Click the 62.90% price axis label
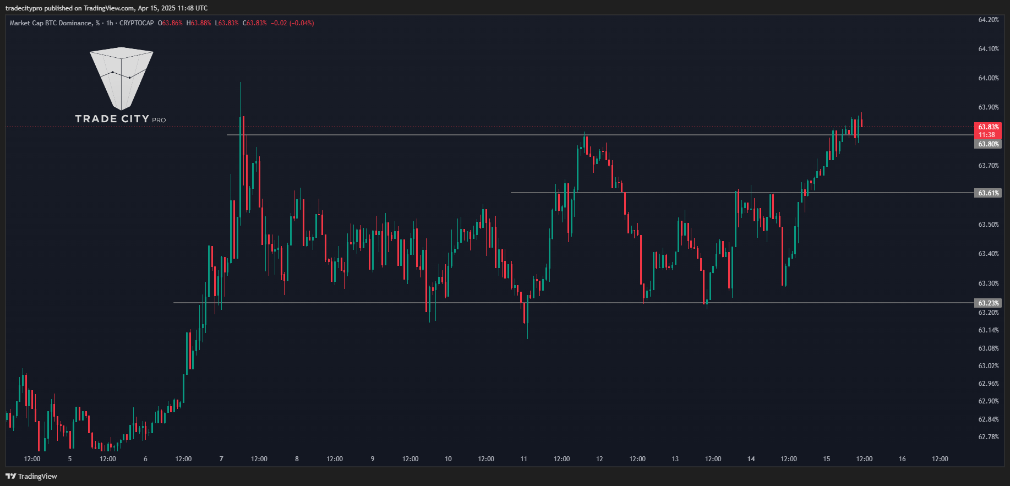The image size is (1010, 486). click(988, 401)
